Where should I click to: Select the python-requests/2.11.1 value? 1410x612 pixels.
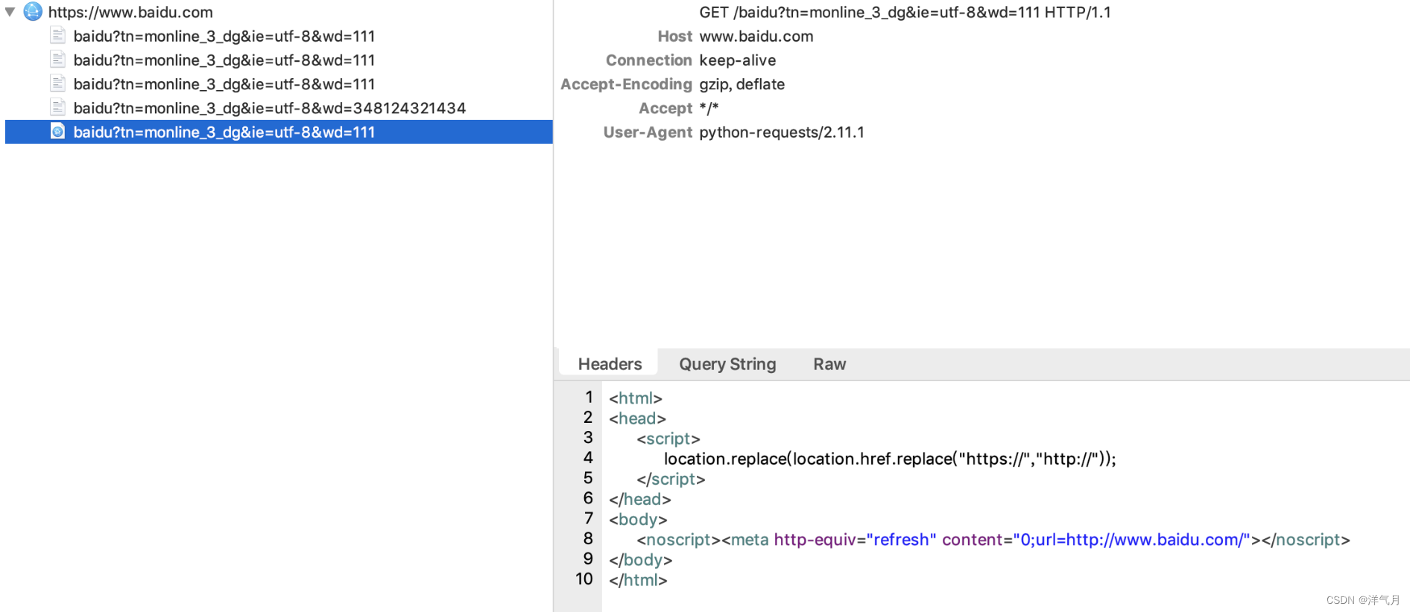[782, 132]
